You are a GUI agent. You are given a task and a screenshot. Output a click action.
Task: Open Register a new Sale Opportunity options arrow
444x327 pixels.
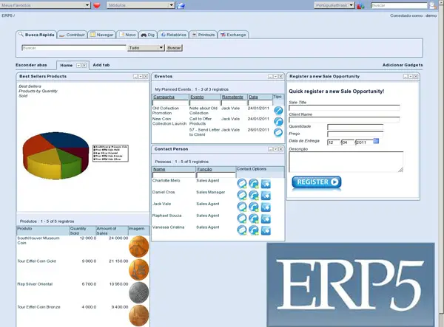pyautogui.click(x=410, y=77)
